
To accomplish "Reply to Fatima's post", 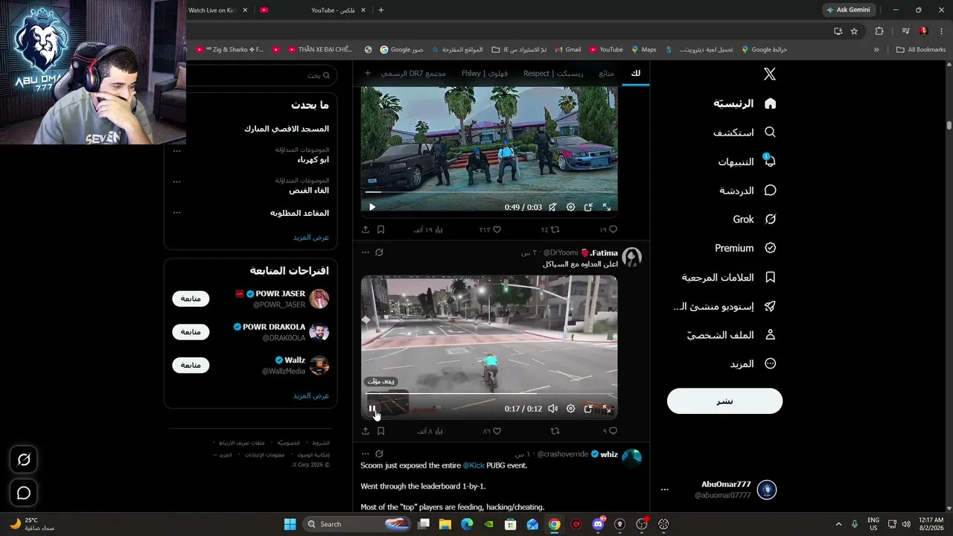I will [610, 431].
